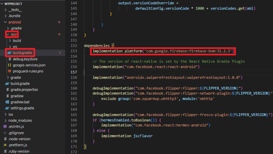Click the Windows icon of gradlew.bat
Screen dimensions: 273x154
[7, 102]
